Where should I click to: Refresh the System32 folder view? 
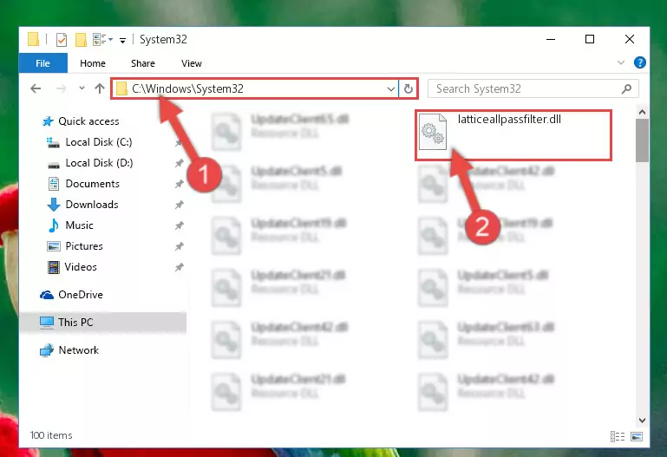(408, 88)
